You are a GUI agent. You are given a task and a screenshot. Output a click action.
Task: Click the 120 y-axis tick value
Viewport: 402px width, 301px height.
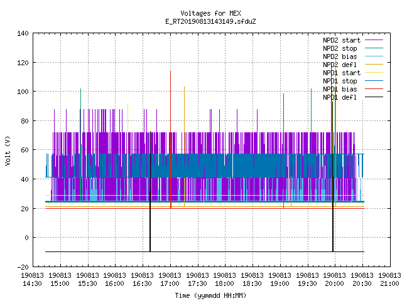click(x=23, y=63)
